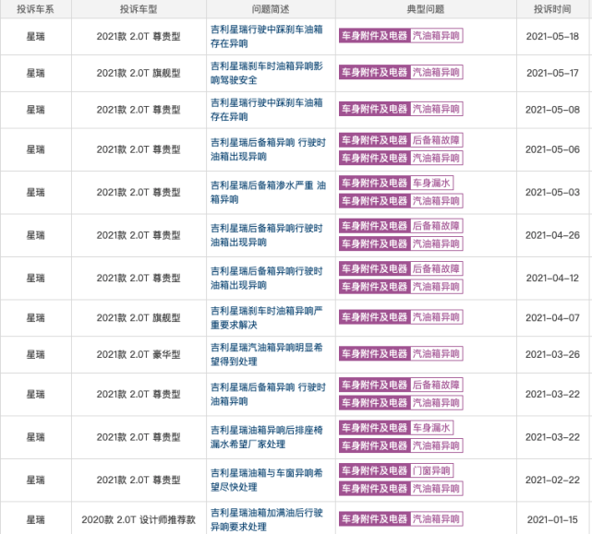
Task: Select the date cell 2021-05-17
Action: pos(552,73)
